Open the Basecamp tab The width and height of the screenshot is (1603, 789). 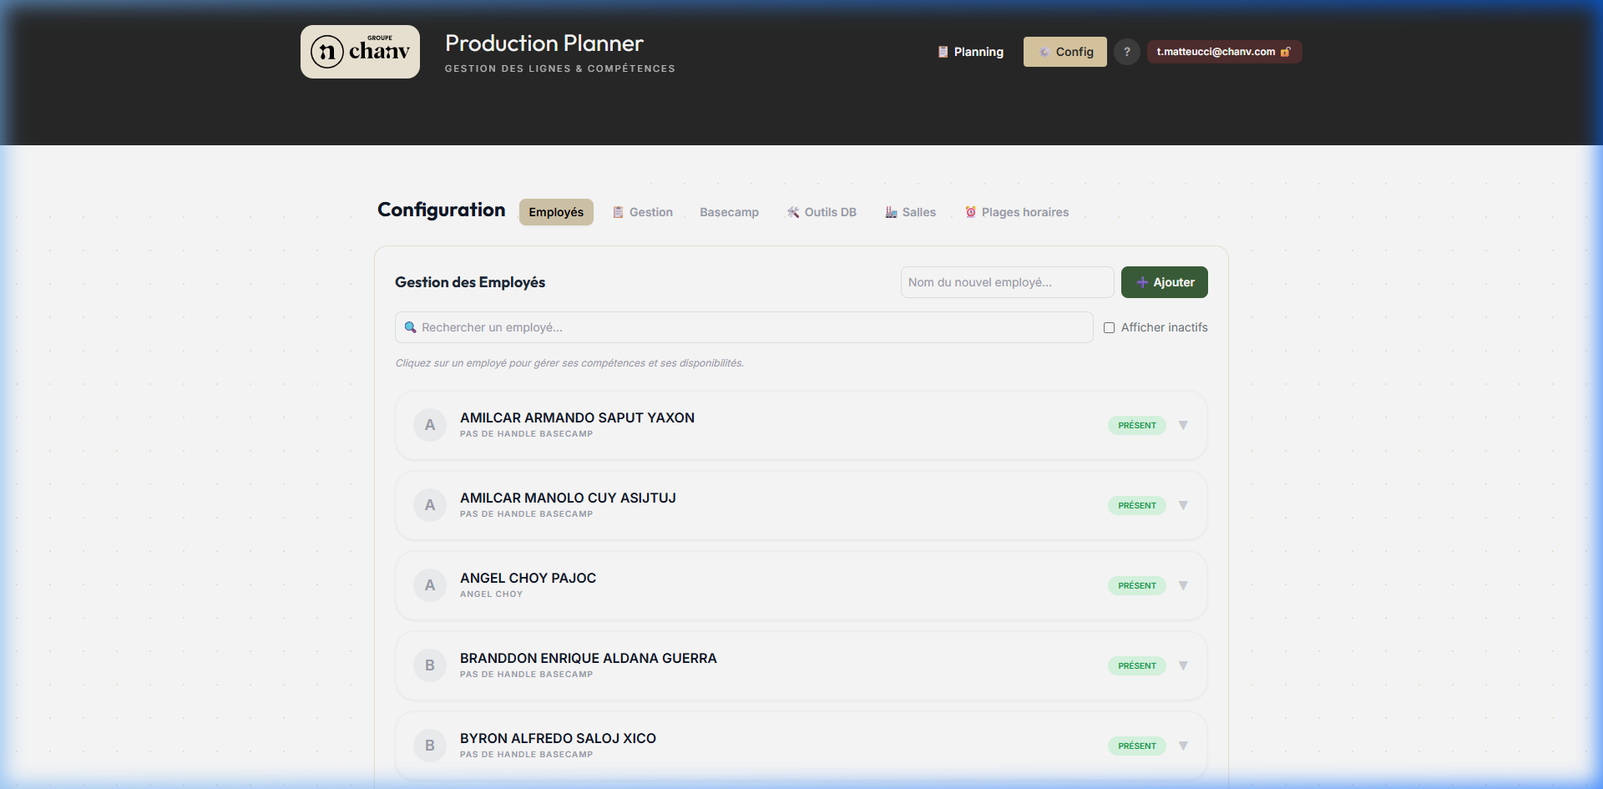[729, 212]
